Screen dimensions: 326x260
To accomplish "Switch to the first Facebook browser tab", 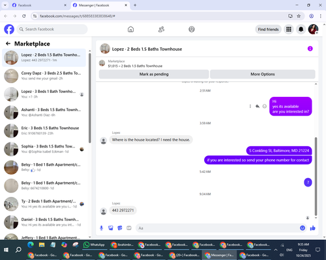I will coord(39,5).
